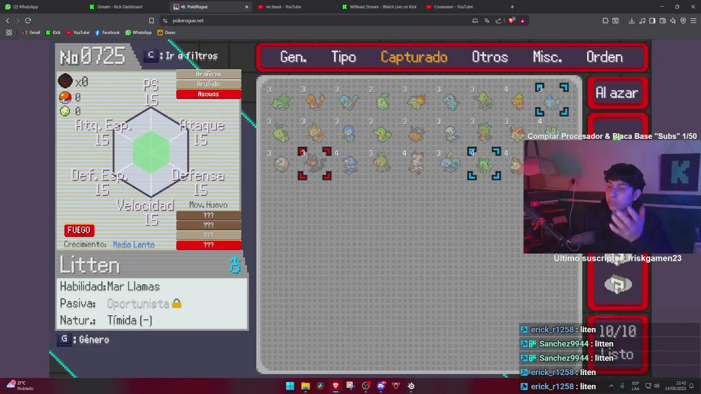Image resolution: width=701 pixels, height=394 pixels.
Task: Open the Windows Start menu
Action: click(x=290, y=386)
